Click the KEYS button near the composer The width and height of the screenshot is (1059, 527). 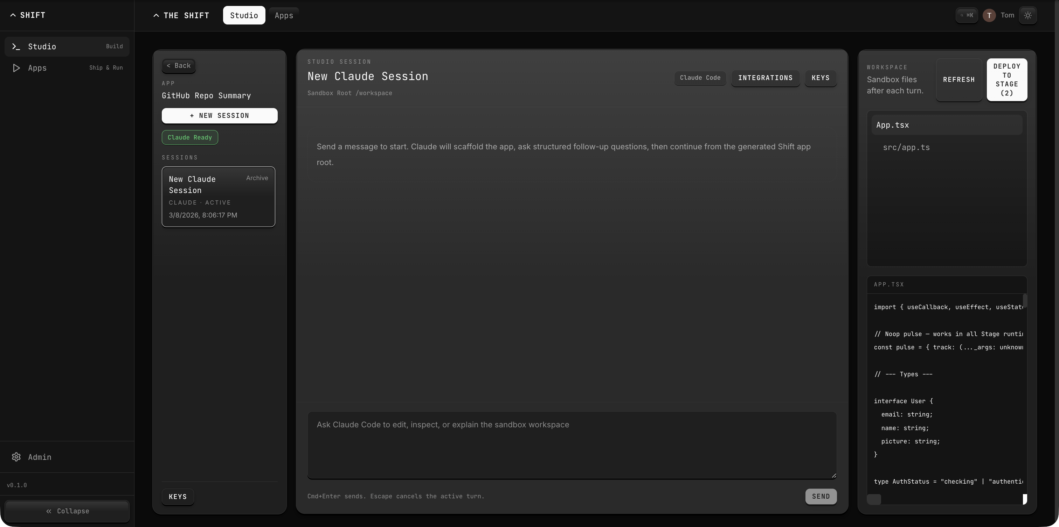(178, 497)
